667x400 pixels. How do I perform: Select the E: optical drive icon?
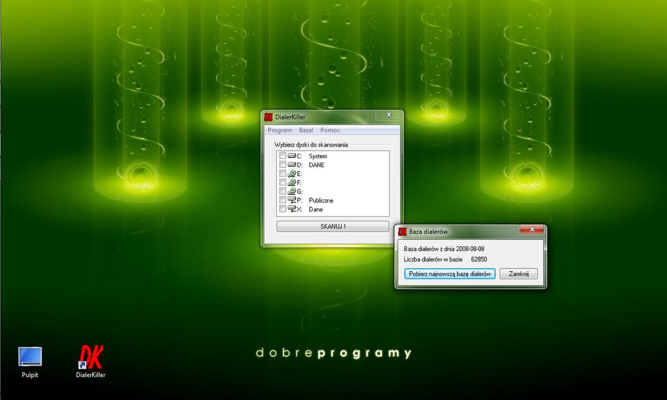[292, 173]
